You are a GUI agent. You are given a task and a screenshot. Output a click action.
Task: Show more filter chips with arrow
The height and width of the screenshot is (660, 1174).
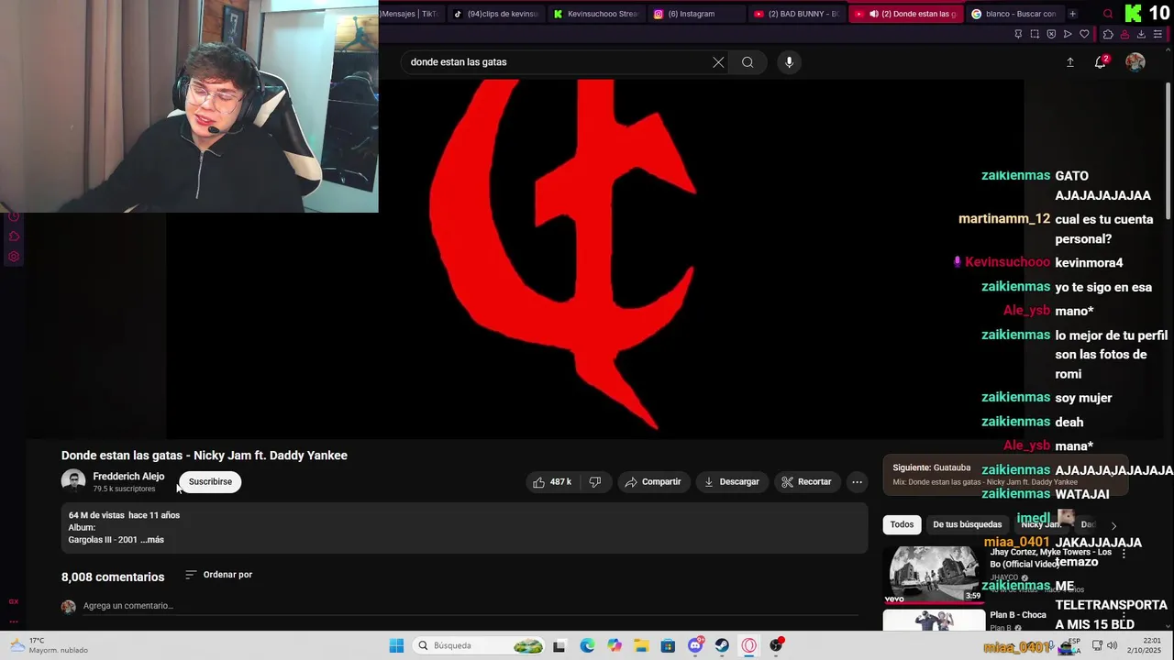point(1113,525)
